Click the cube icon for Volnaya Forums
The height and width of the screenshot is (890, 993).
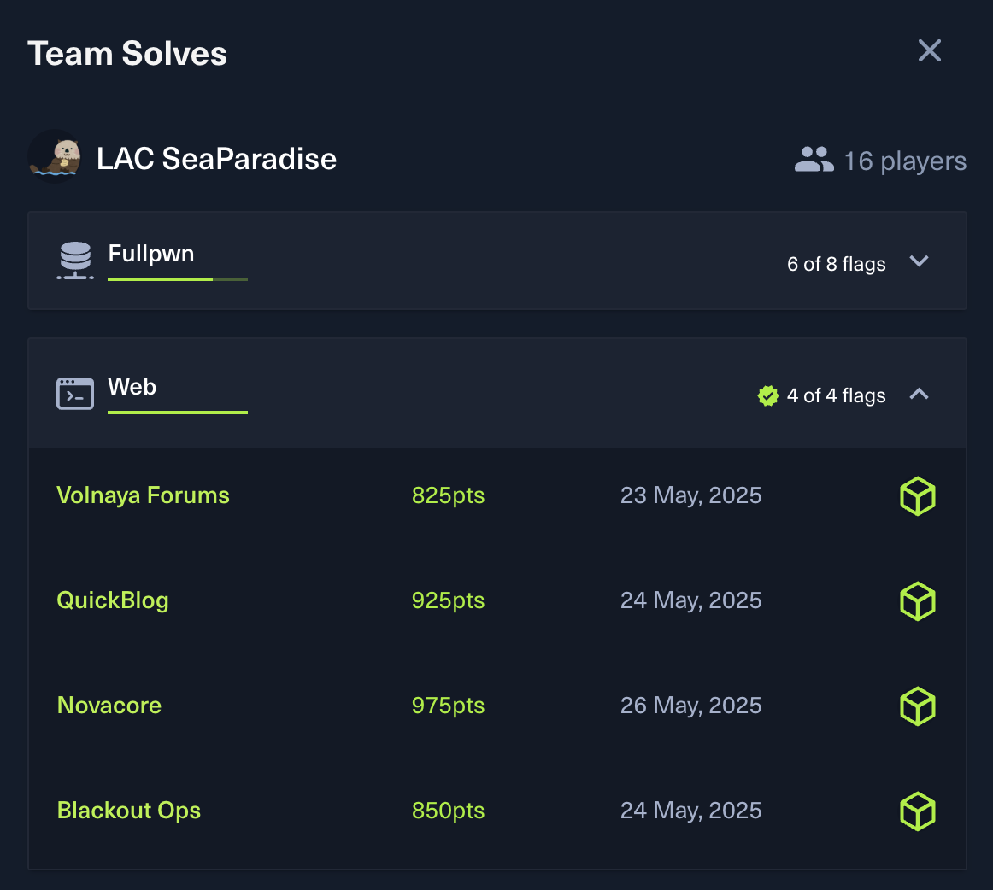918,496
